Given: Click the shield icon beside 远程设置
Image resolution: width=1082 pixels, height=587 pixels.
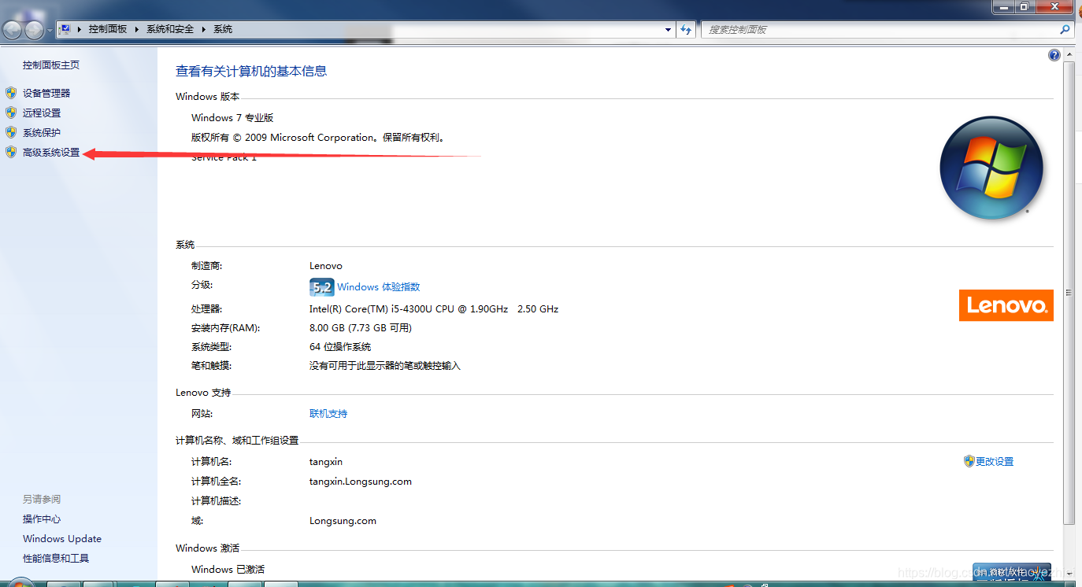Looking at the screenshot, I should point(11,113).
